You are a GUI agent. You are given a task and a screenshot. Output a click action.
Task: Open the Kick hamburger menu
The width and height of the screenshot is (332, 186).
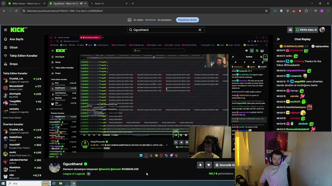click(5, 30)
